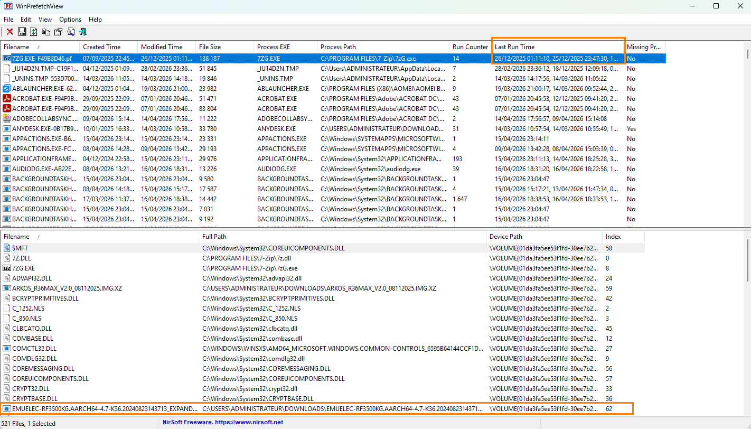This screenshot has height=429, width=751.
Task: Sort by upper pane Filename column header
Action: click(40, 47)
